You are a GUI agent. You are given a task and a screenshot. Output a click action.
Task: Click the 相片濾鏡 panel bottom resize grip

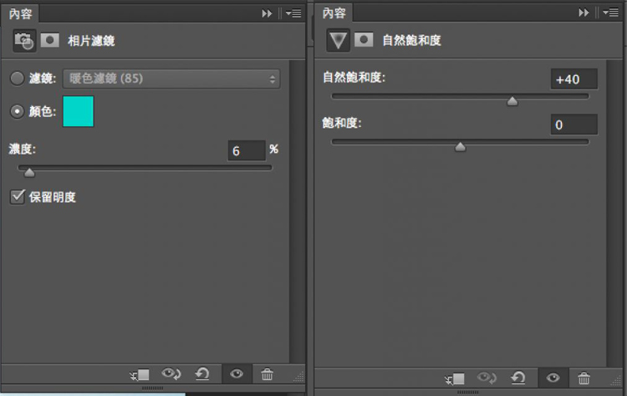tap(152, 388)
